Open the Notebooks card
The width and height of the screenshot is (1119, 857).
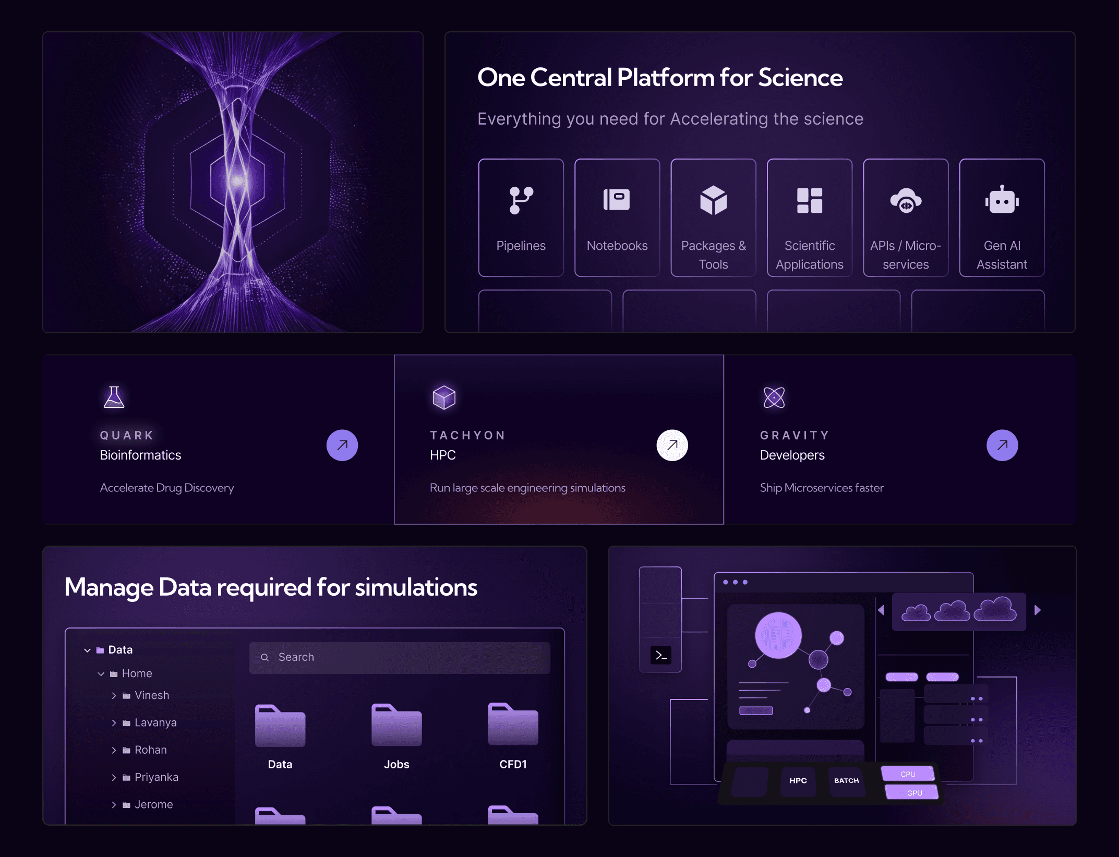click(617, 218)
